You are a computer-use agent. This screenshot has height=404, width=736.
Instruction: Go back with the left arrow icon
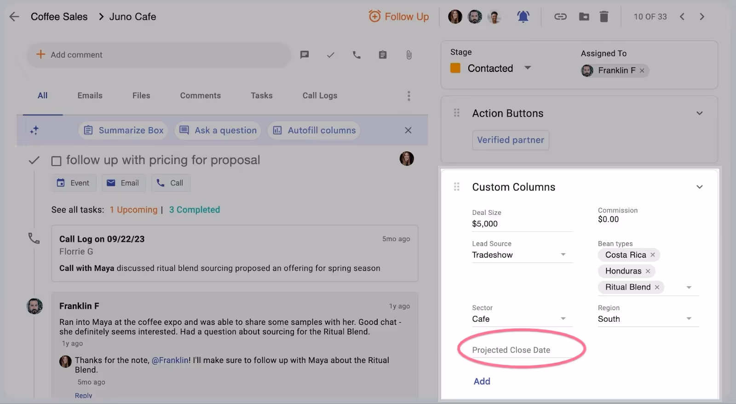pyautogui.click(x=14, y=17)
